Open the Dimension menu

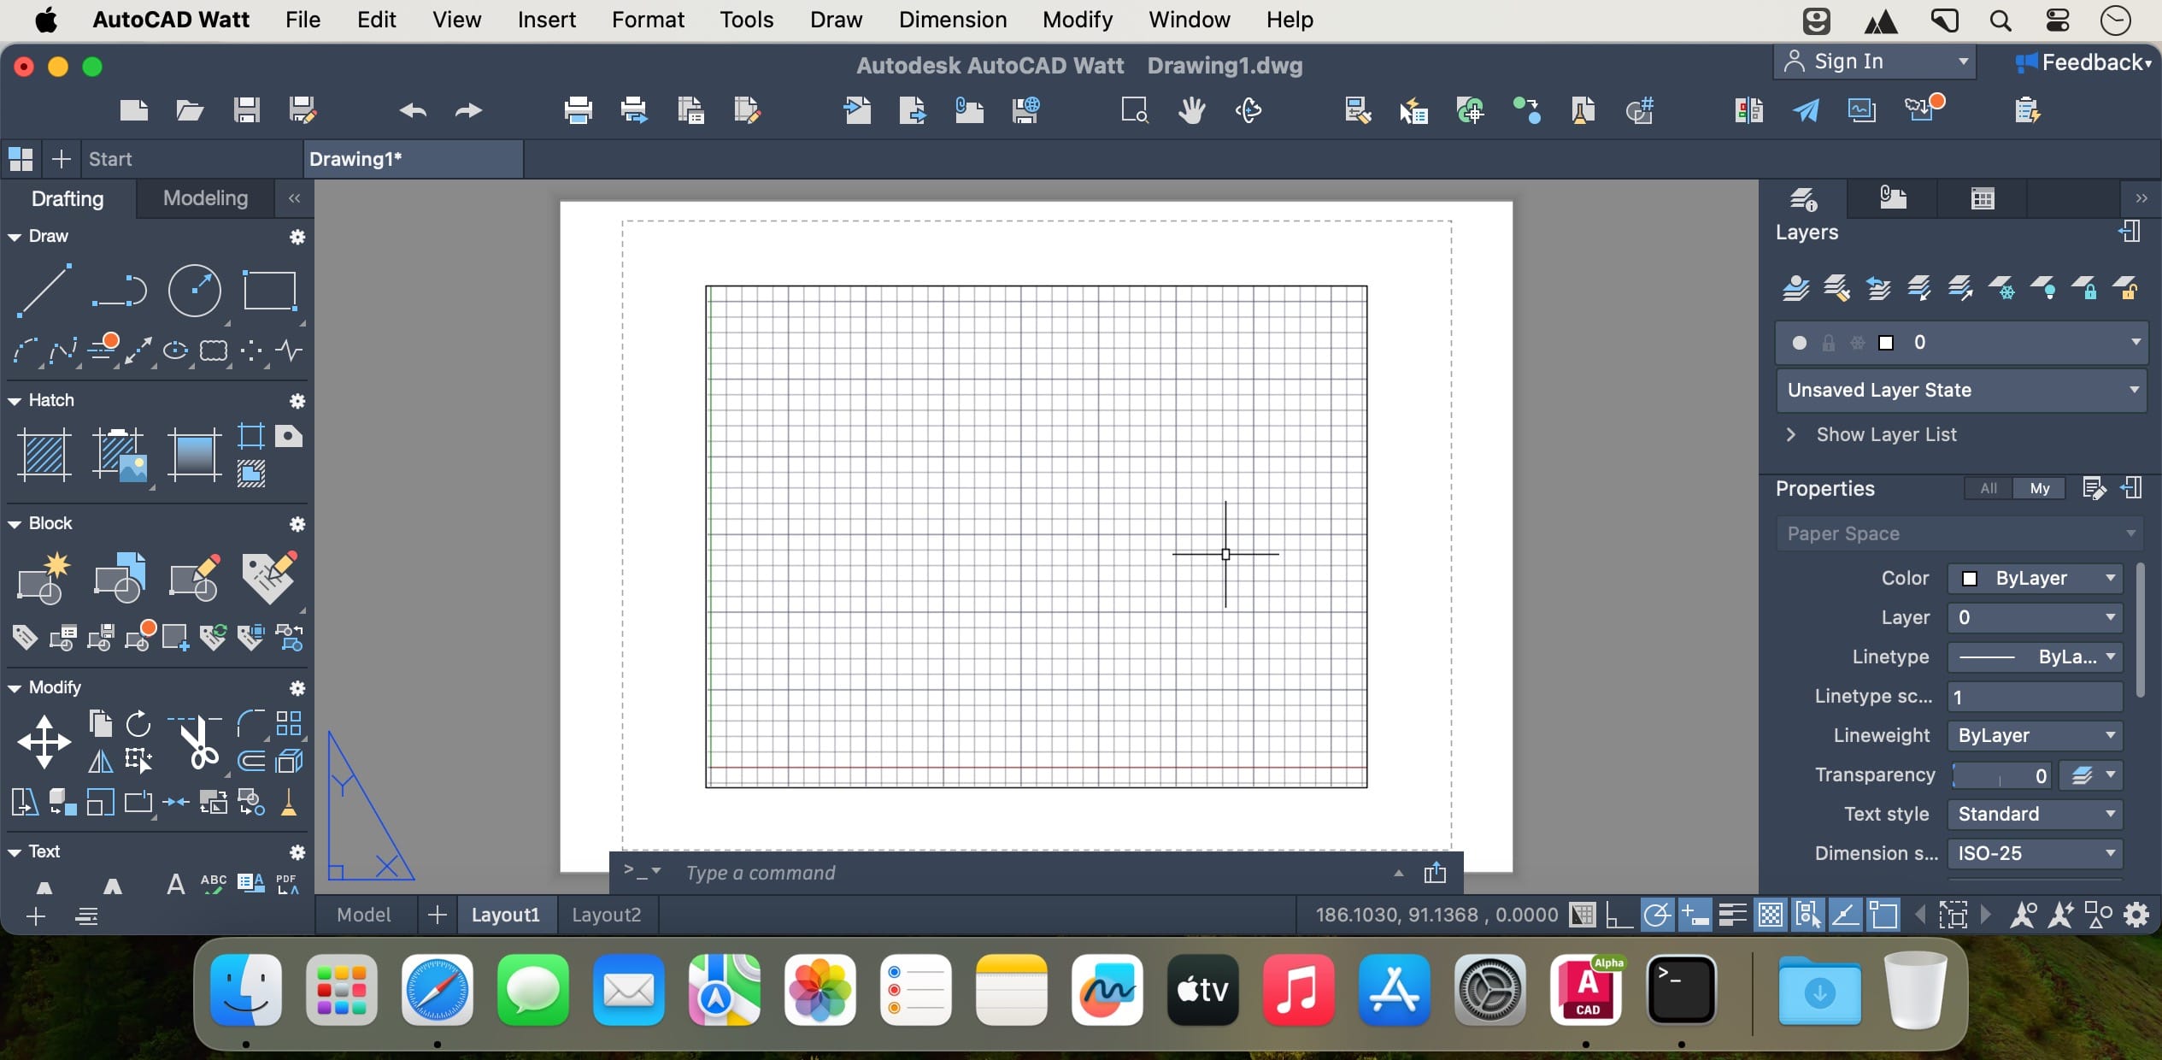click(x=953, y=20)
